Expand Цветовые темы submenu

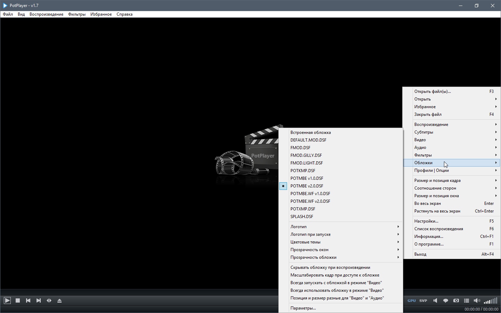pos(341,242)
